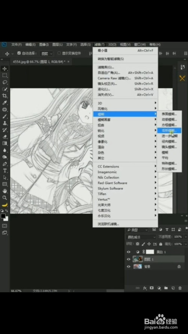The image size is (188, 334).
Task: Select the Rectangular Marquee tool
Action: (x=5, y=76)
